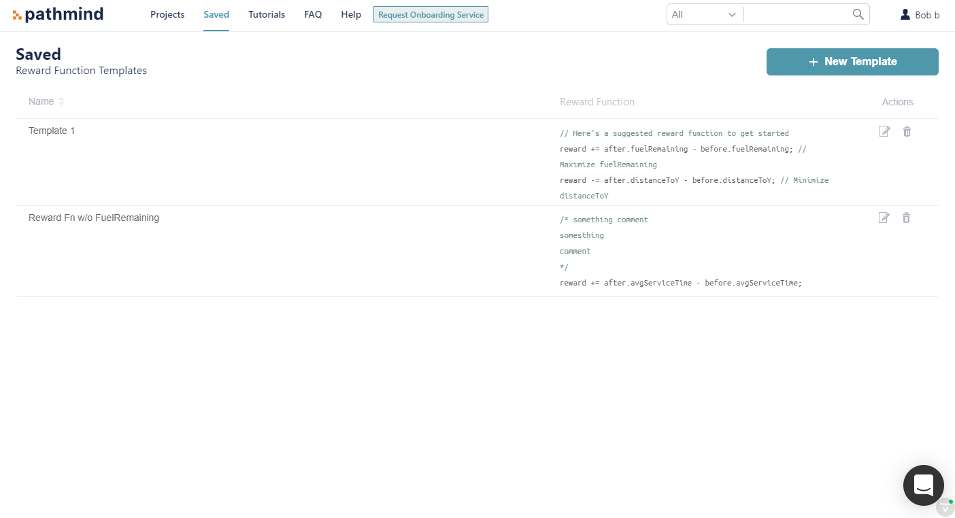Select the Reward Fn w/o FuelRemaining row name
Image resolution: width=955 pixels, height=518 pixels.
94,218
